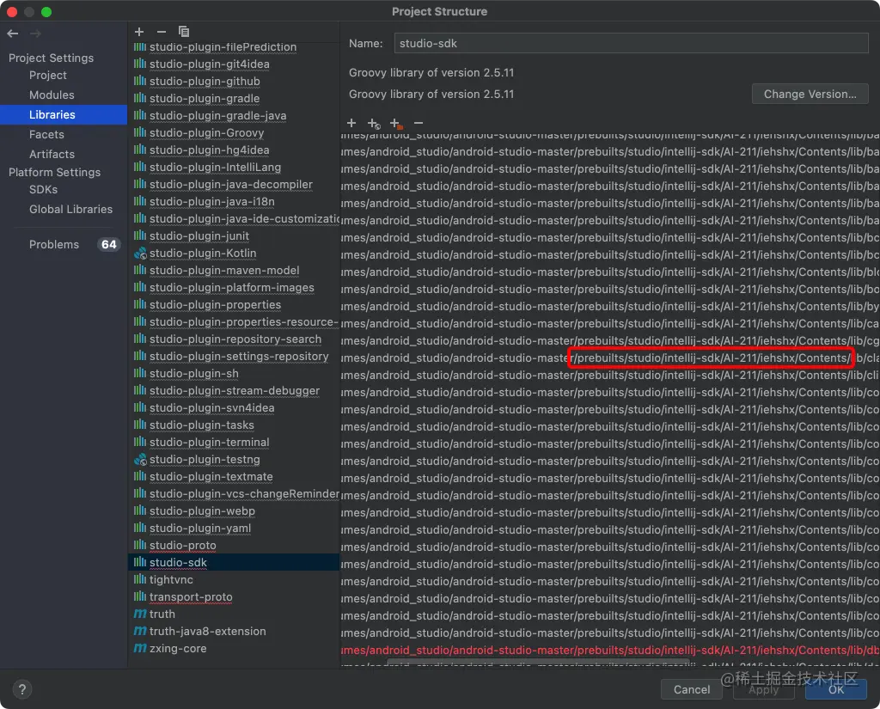Select the transport-proto library
The width and height of the screenshot is (880, 709).
click(190, 596)
